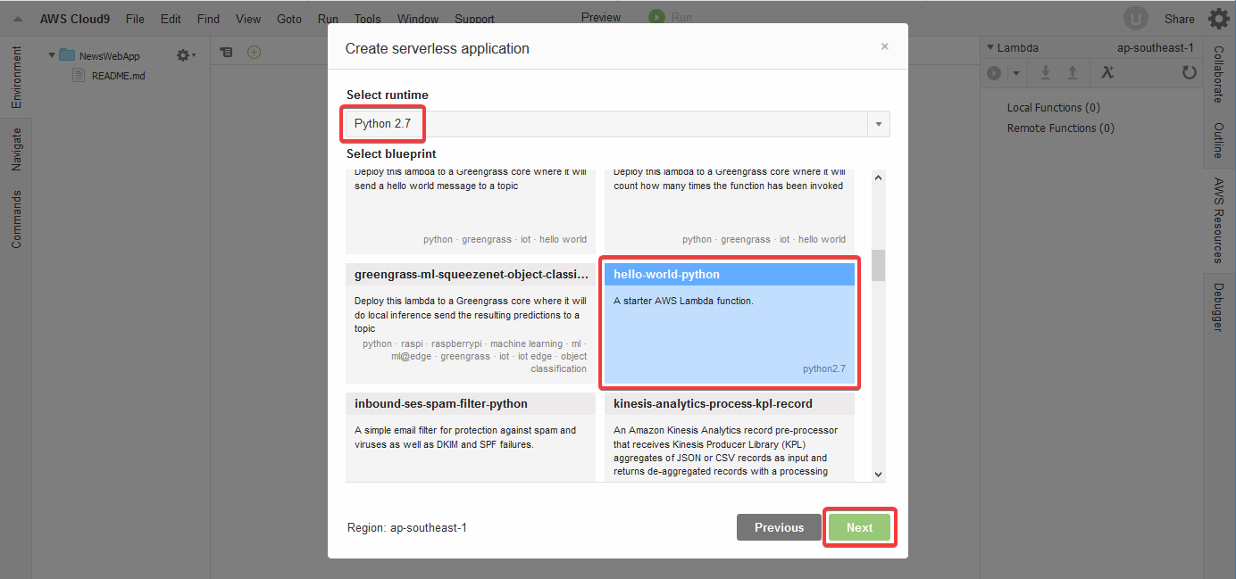The width and height of the screenshot is (1236, 579).
Task: Open the Select runtime dropdown
Action: tap(618, 124)
